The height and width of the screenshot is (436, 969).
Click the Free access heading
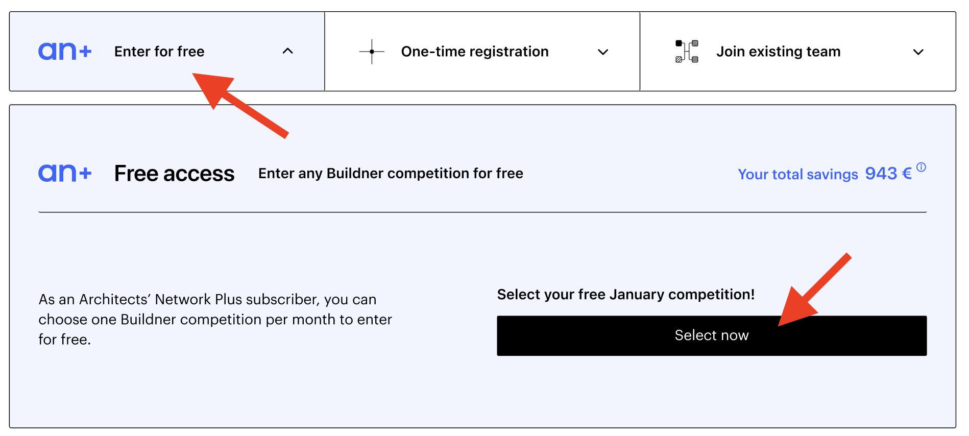point(174,173)
